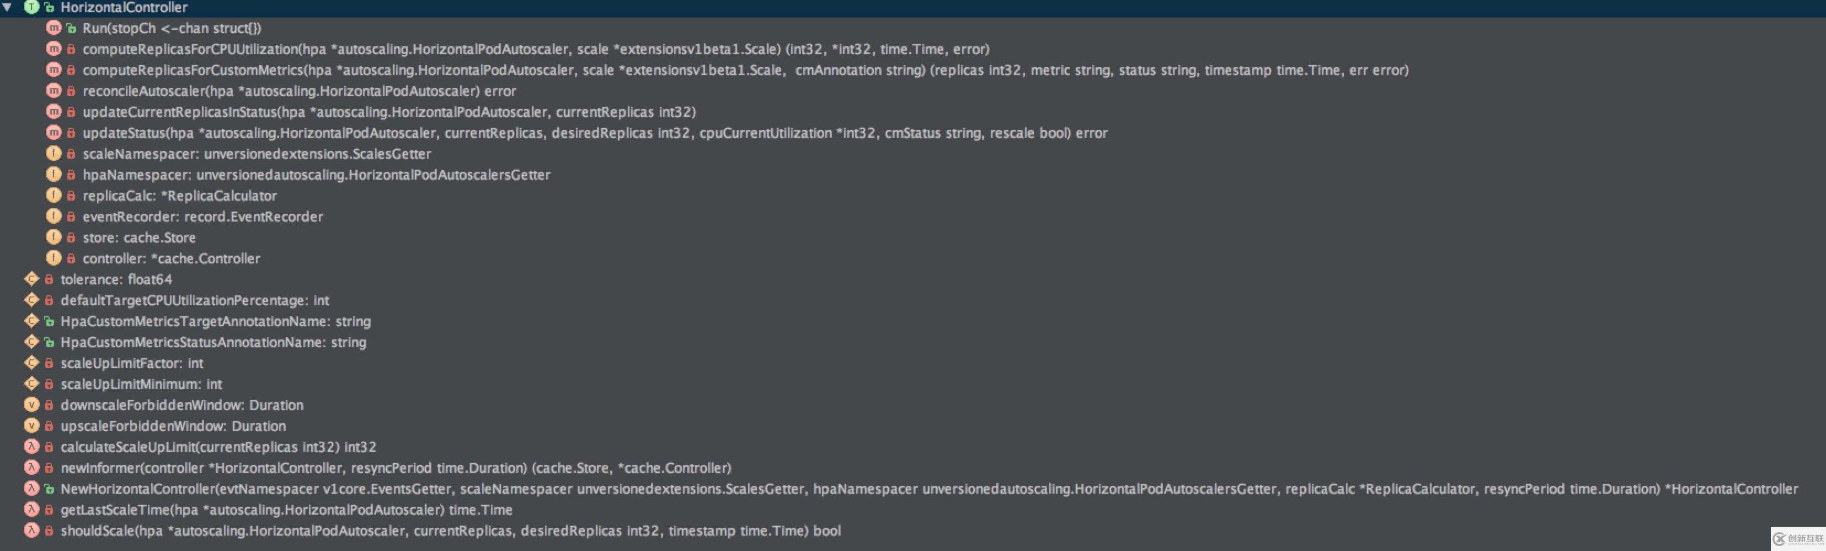The width and height of the screenshot is (1826, 551).
Task: Select the Run(stopCh <-chan struct{}) method
Action: click(172, 28)
